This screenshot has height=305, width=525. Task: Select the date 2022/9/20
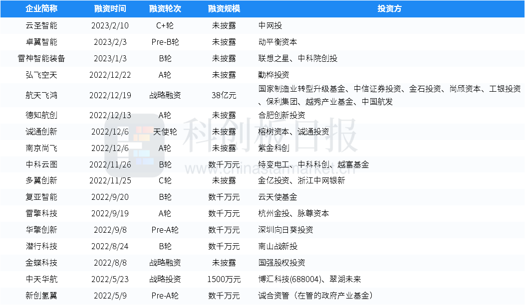coord(110,197)
